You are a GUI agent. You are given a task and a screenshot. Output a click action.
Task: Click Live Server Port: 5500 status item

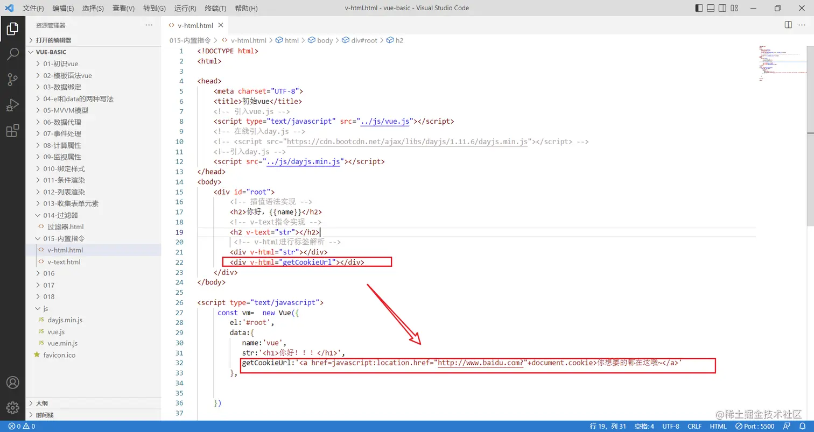point(756,426)
